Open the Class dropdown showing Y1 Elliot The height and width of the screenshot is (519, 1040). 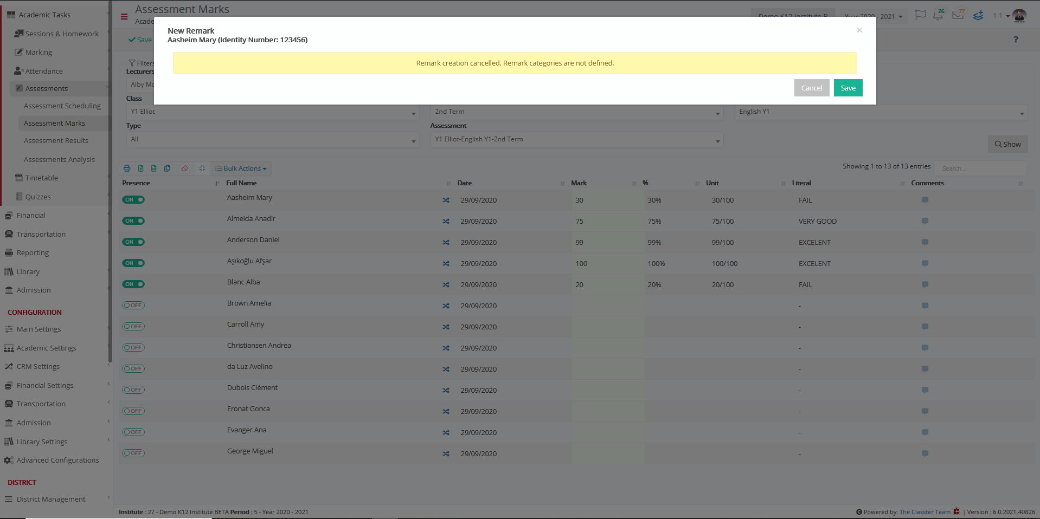(x=273, y=112)
